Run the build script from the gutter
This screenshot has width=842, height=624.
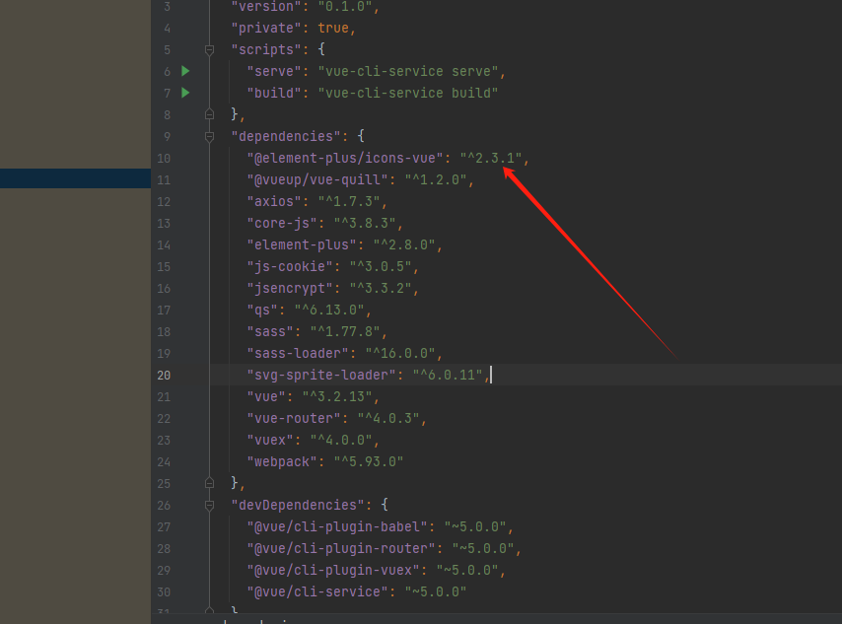tap(185, 93)
